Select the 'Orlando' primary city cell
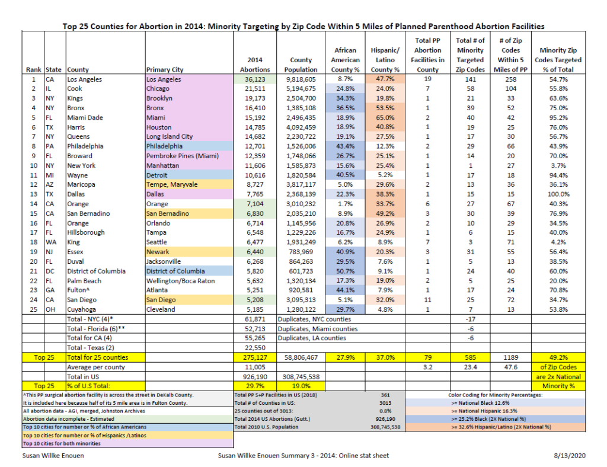The image size is (607, 467). tap(189, 223)
